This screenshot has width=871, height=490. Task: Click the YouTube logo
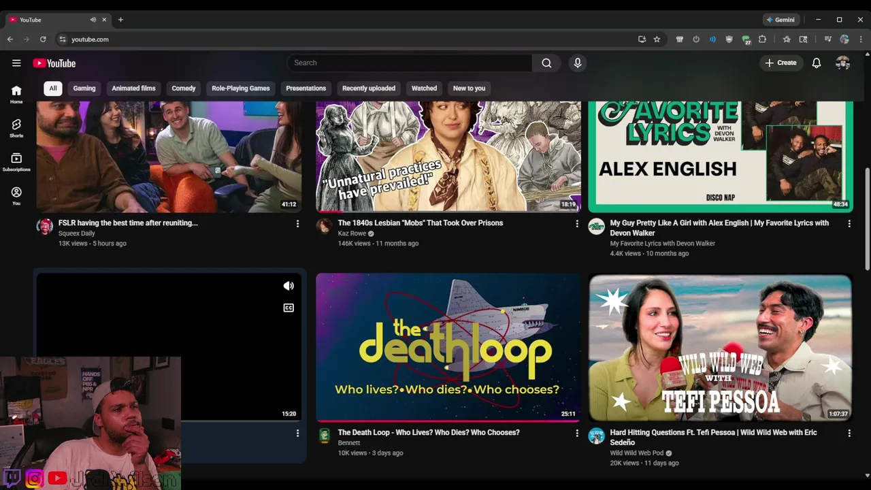coord(54,63)
